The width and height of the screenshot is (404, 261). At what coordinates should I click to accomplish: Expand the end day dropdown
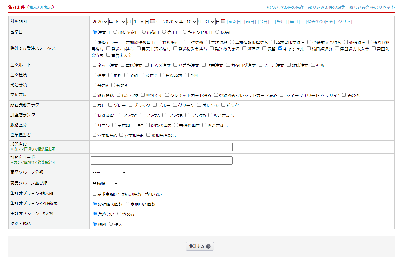point(209,22)
